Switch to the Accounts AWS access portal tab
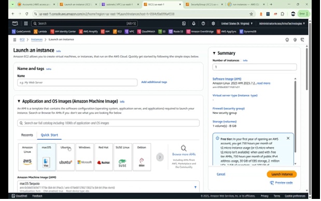This screenshot has width=321, height=201. coord(36,4)
